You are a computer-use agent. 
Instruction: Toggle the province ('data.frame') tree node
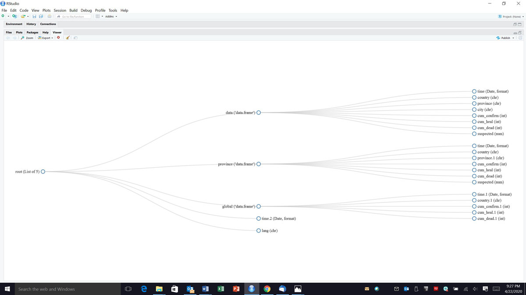pyautogui.click(x=259, y=164)
